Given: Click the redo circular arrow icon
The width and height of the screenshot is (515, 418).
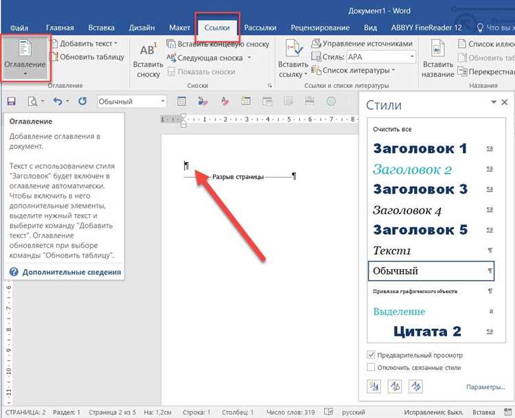Looking at the screenshot, I should [82, 101].
